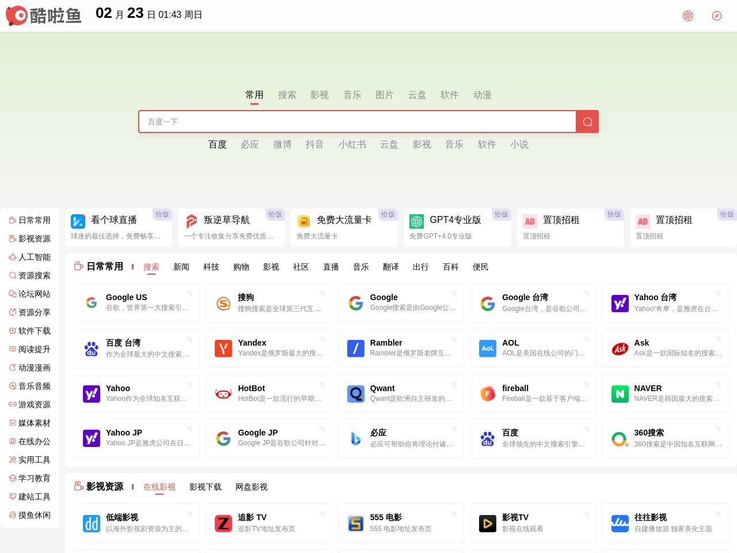737x553 pixels.
Task: Click the Rambler blue slash icon
Action: 356,348
